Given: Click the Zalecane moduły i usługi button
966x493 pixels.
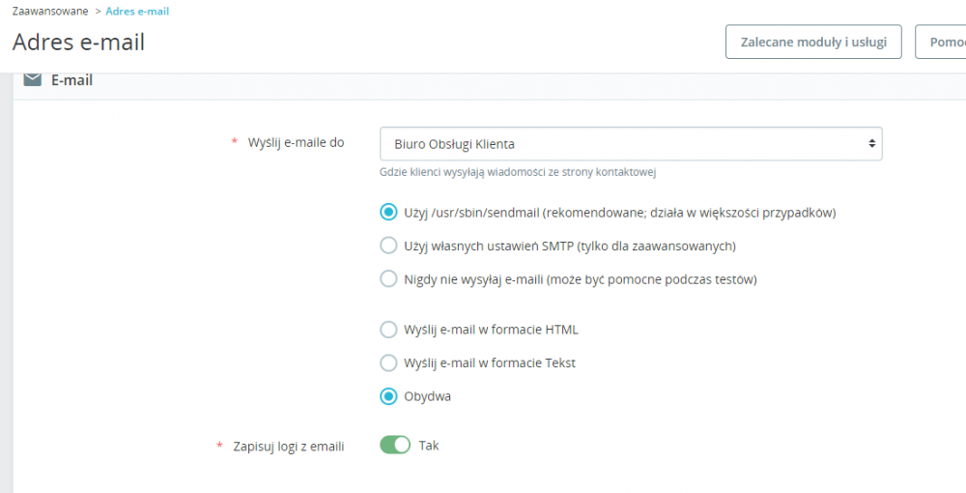Looking at the screenshot, I should [x=812, y=43].
